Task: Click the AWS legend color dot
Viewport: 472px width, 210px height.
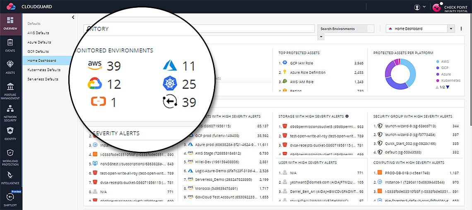Action: (x=437, y=61)
